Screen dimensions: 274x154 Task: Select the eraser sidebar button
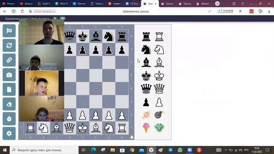[9, 104]
